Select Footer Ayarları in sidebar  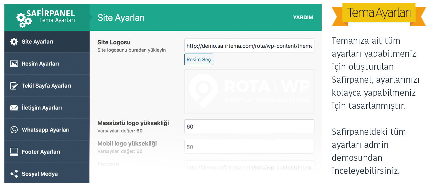[47, 152]
